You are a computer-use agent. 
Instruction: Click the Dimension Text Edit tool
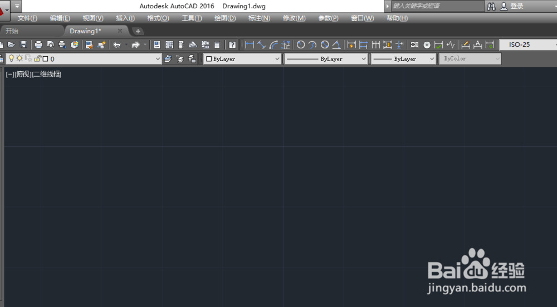coord(478,44)
